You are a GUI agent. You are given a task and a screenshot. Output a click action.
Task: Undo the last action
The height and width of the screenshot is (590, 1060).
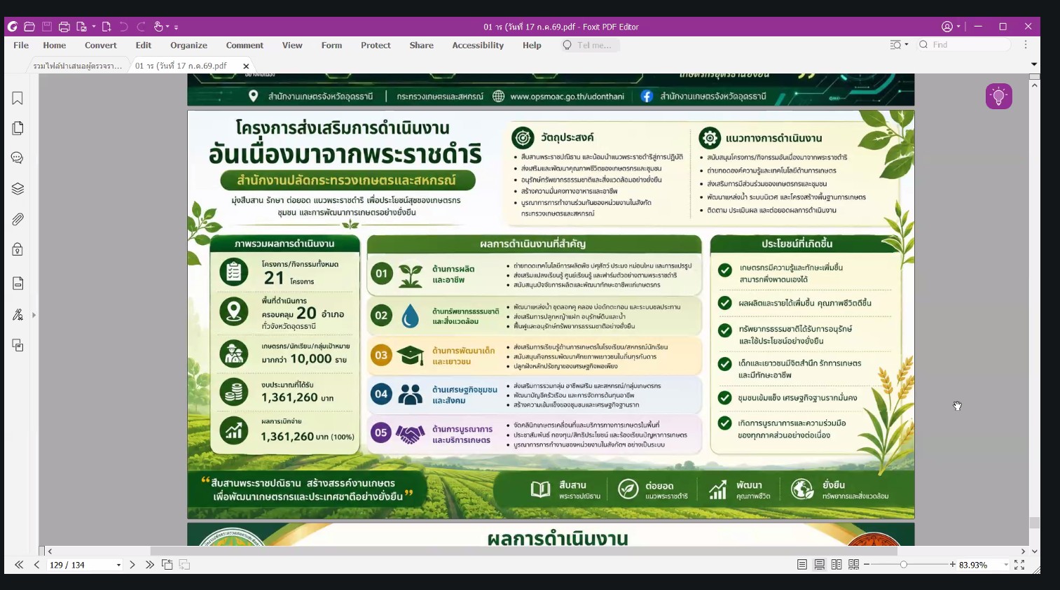pyautogui.click(x=124, y=27)
